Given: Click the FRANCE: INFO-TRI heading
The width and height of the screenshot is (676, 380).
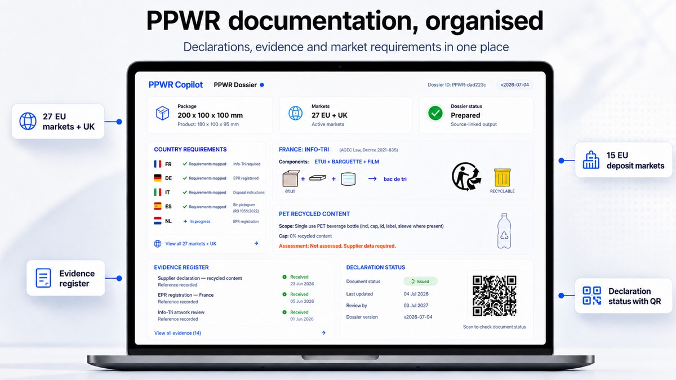Looking at the screenshot, I should click(305, 150).
